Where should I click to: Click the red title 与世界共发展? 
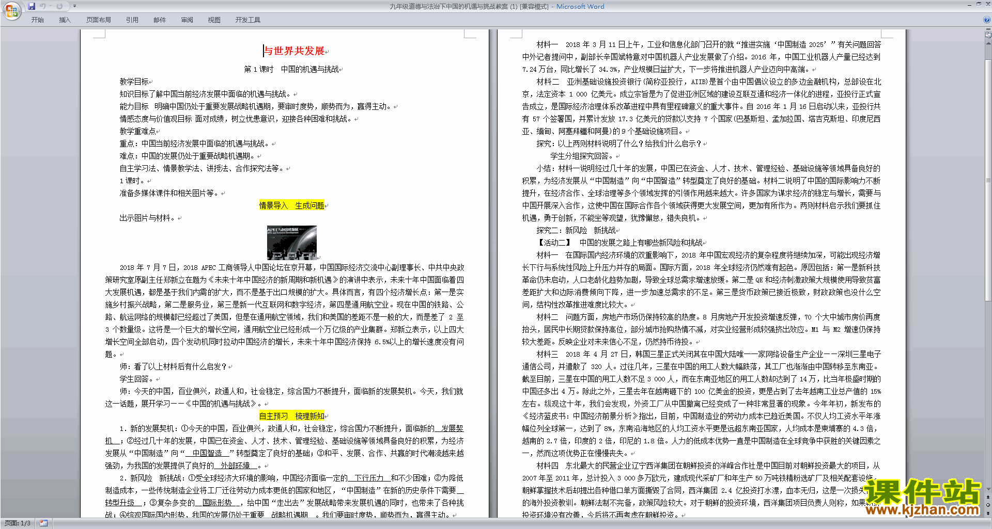tap(295, 51)
